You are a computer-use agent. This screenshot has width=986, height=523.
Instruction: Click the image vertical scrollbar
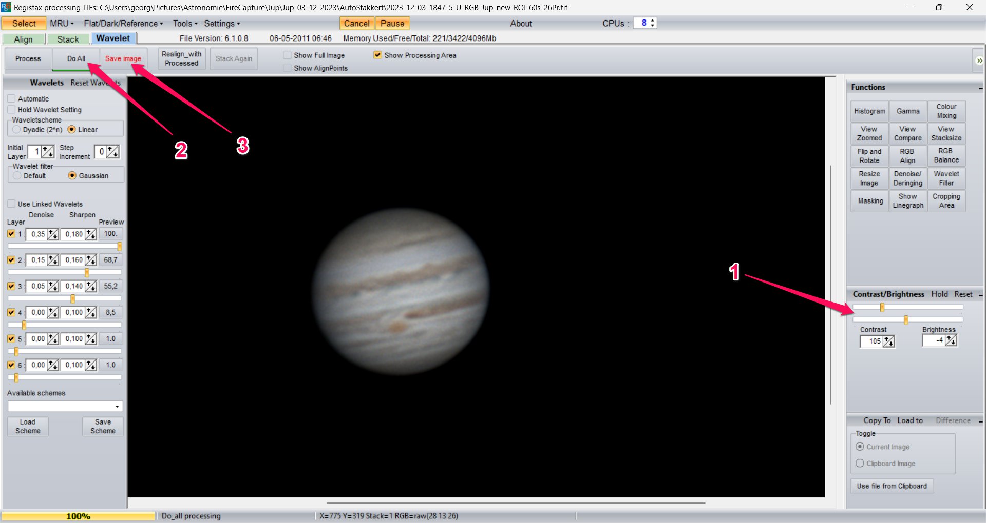(831, 286)
